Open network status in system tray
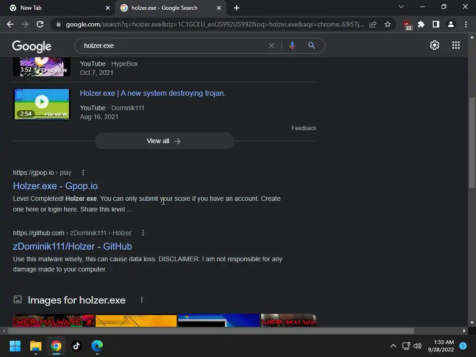 pos(406,346)
